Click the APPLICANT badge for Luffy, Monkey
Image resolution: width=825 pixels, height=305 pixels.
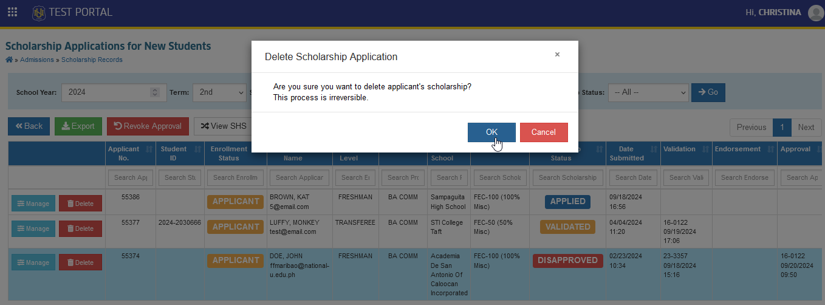[x=235, y=227]
